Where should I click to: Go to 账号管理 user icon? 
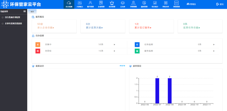90,3
